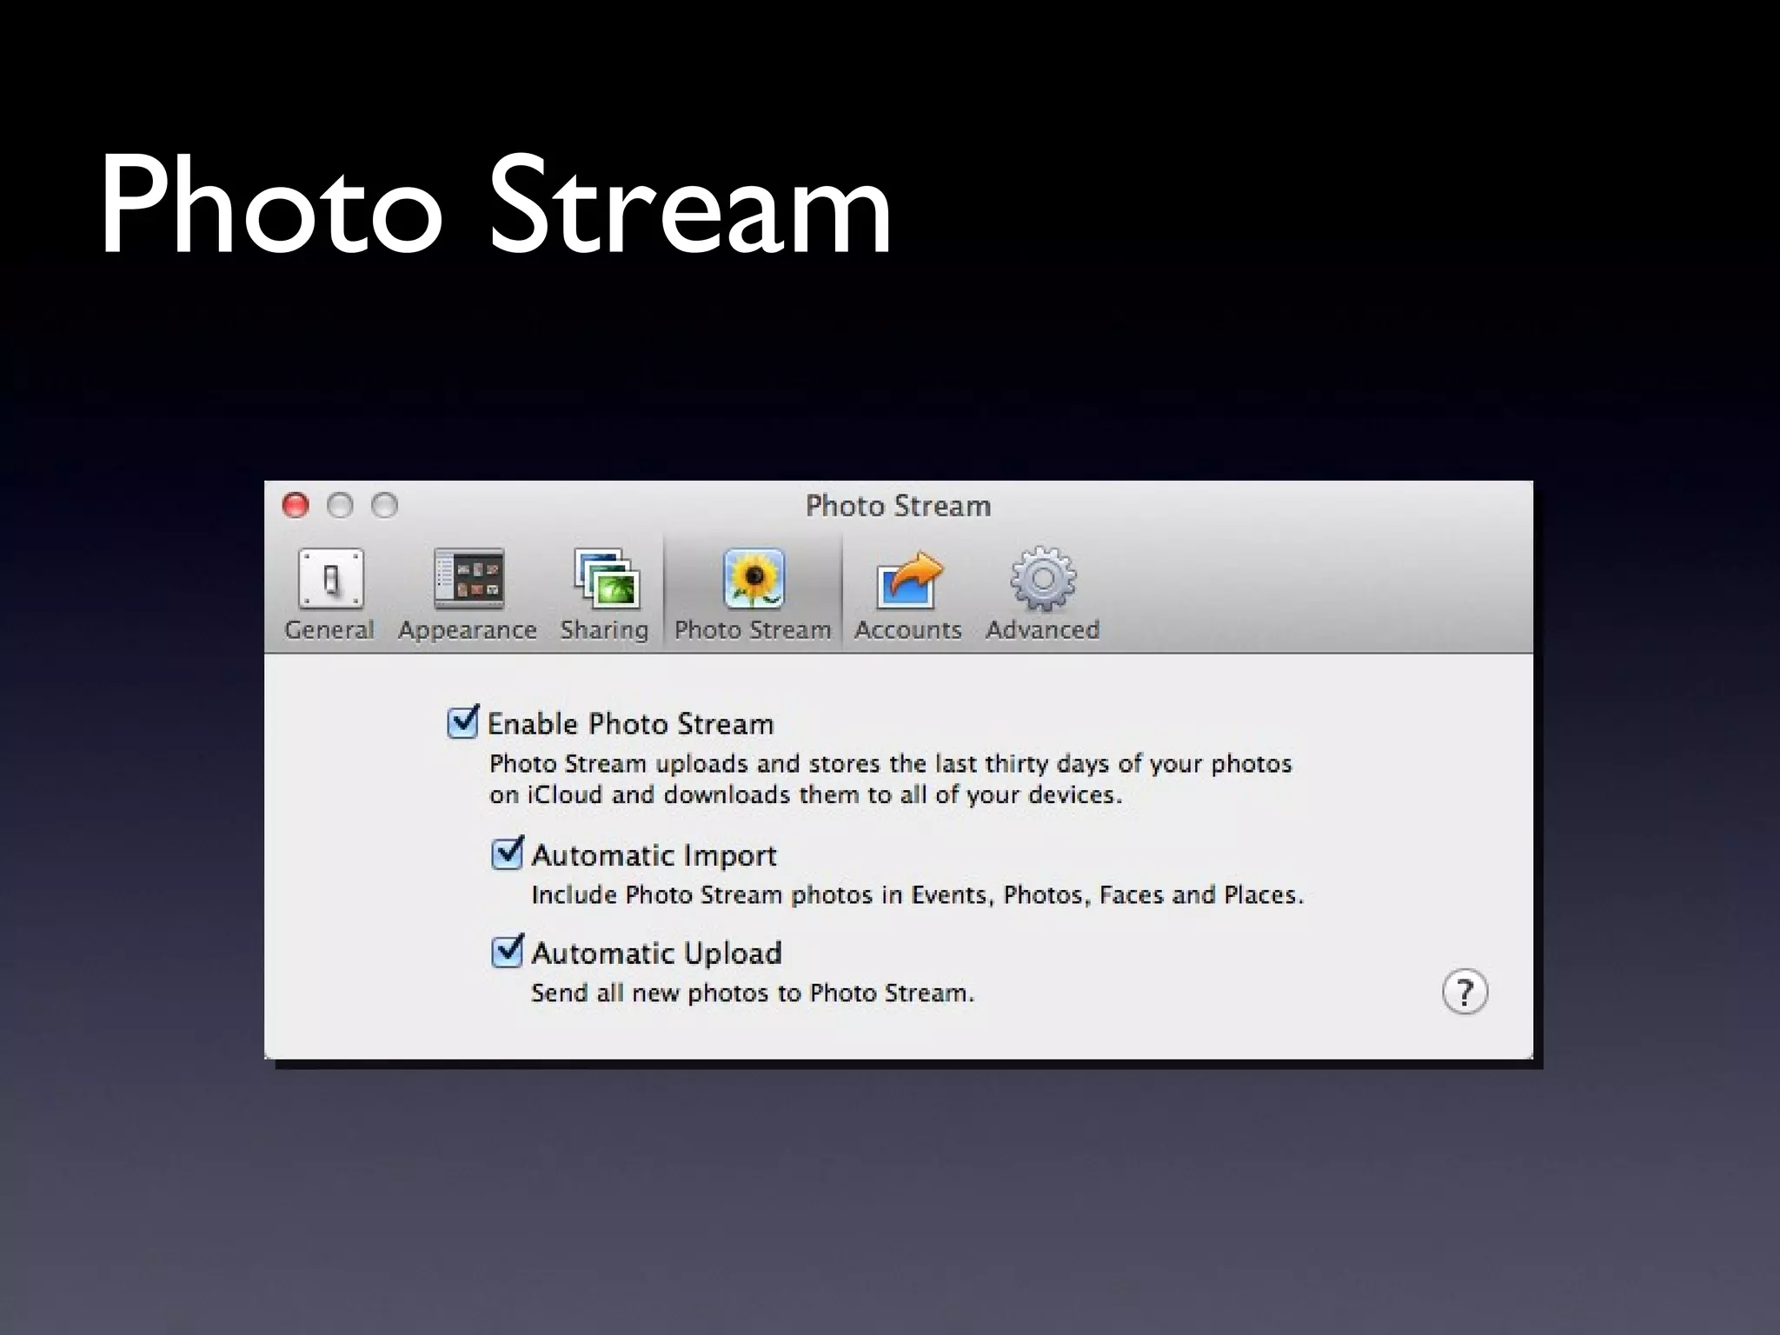Select the Photo Stream sunflower icon
The image size is (1780, 1335).
coord(753,579)
